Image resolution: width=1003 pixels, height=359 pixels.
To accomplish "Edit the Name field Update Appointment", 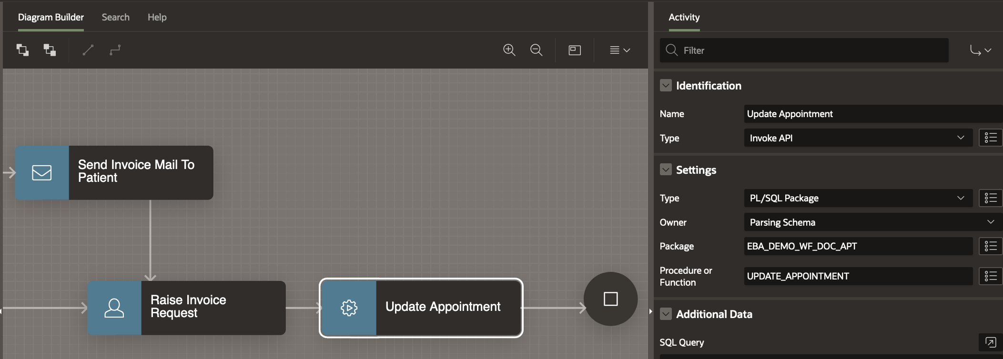I will [873, 114].
